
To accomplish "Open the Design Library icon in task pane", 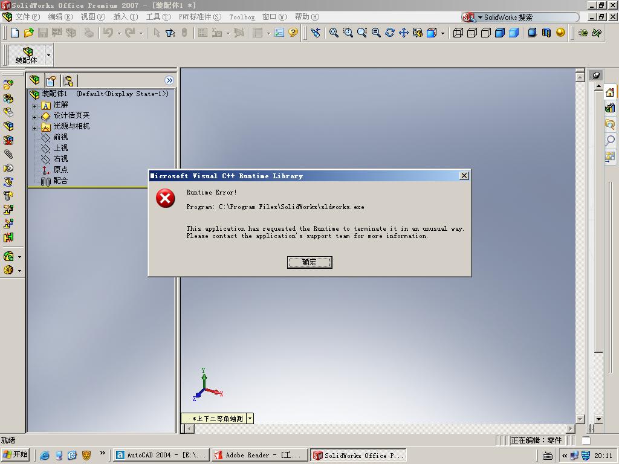I will [x=610, y=108].
